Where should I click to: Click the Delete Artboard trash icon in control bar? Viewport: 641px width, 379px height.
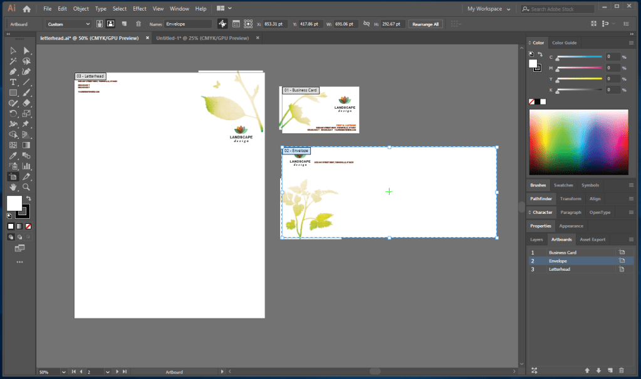click(138, 24)
